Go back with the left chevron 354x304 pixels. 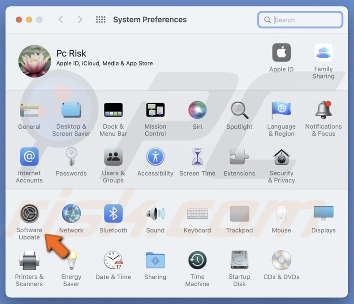click(61, 19)
